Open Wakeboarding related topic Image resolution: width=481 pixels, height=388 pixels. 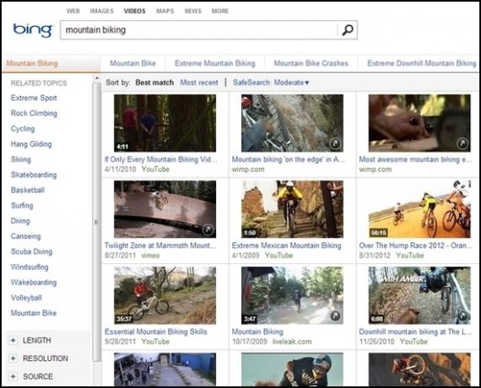pos(34,283)
